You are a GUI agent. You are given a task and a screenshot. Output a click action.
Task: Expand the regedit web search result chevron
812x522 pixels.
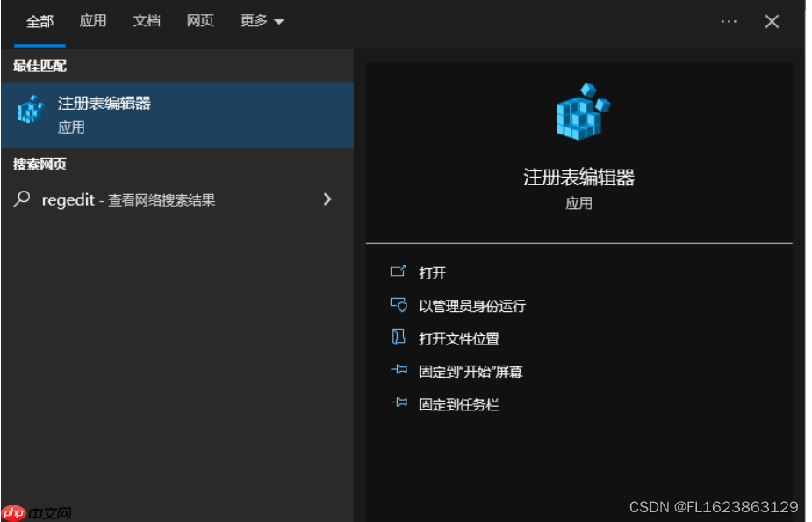[327, 199]
